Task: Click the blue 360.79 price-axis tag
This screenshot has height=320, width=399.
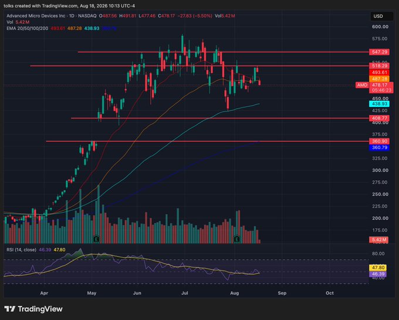Action: (x=379, y=147)
